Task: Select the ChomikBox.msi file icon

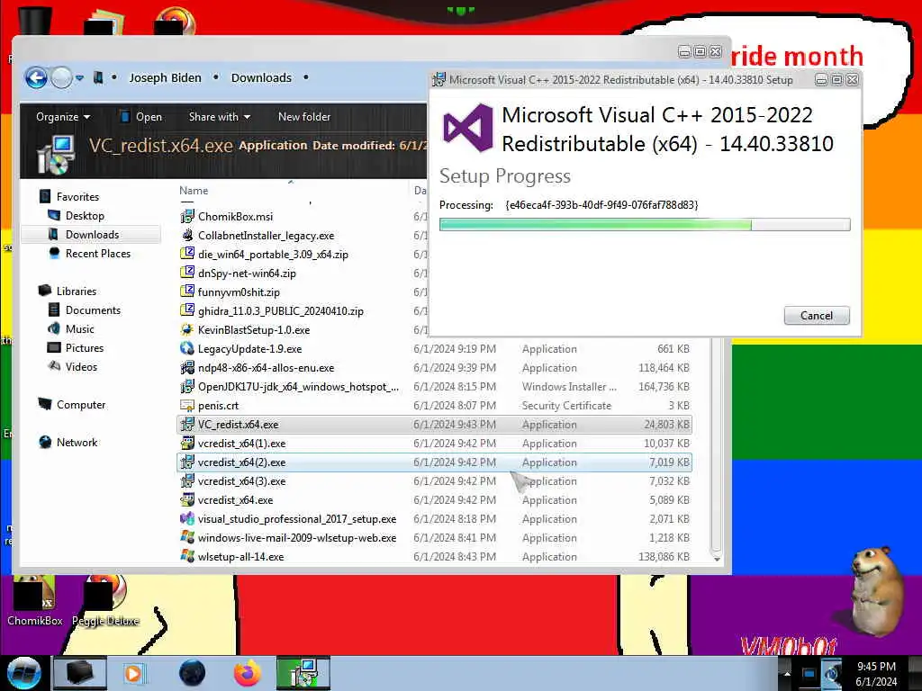Action: click(x=187, y=216)
